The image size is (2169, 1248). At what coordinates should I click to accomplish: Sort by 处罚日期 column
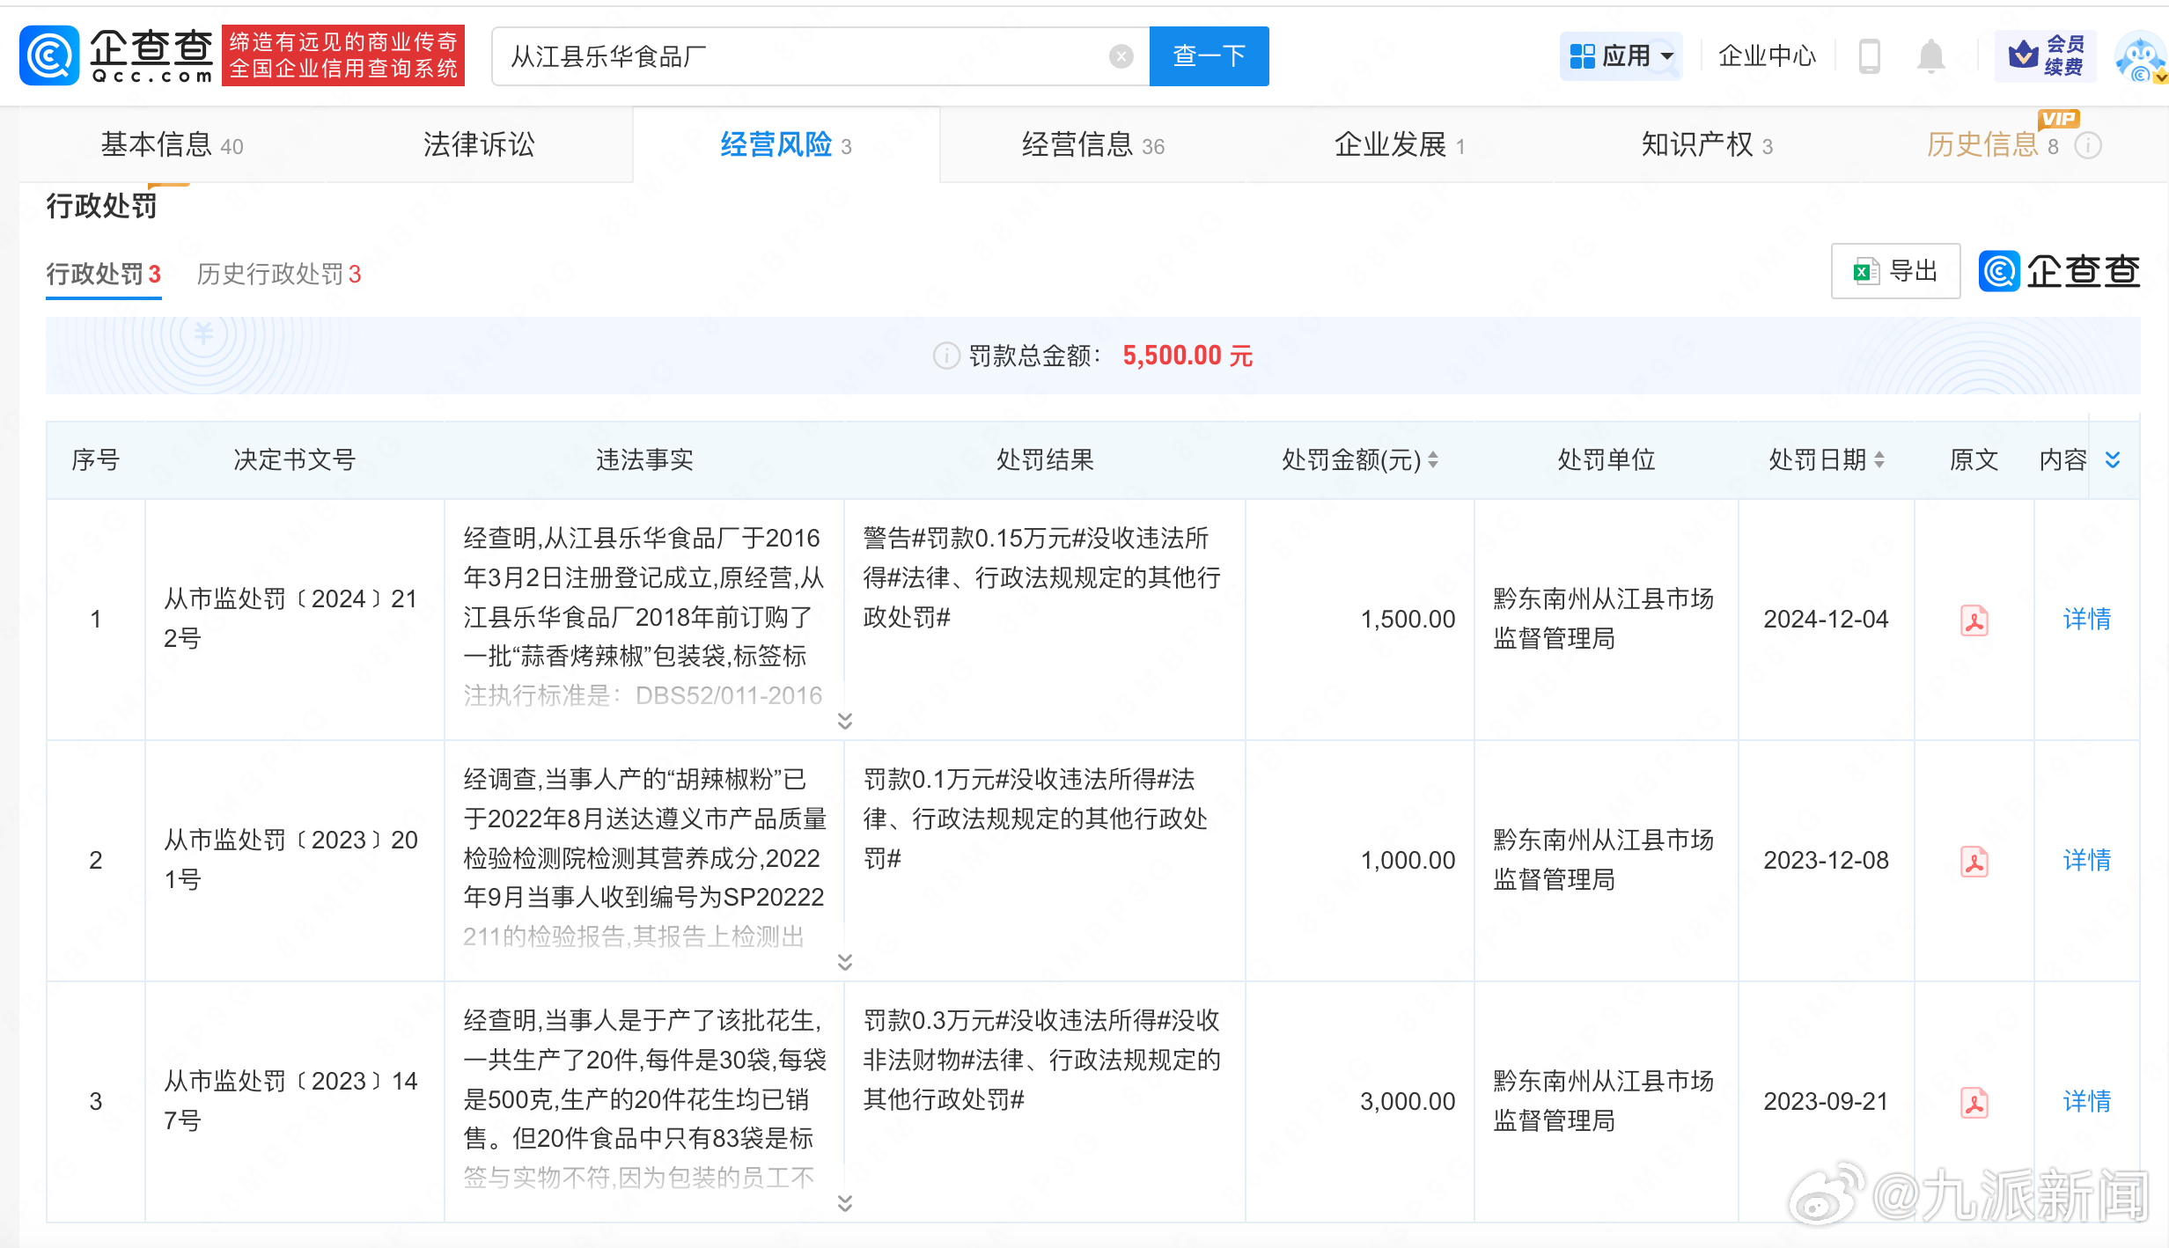point(1879,459)
